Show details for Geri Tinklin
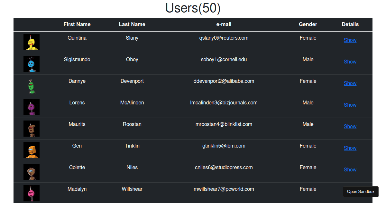Viewport: 386px width, 203px height. 350,148
